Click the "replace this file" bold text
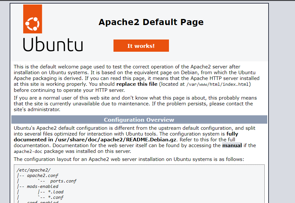295x203 pixels. point(137,84)
